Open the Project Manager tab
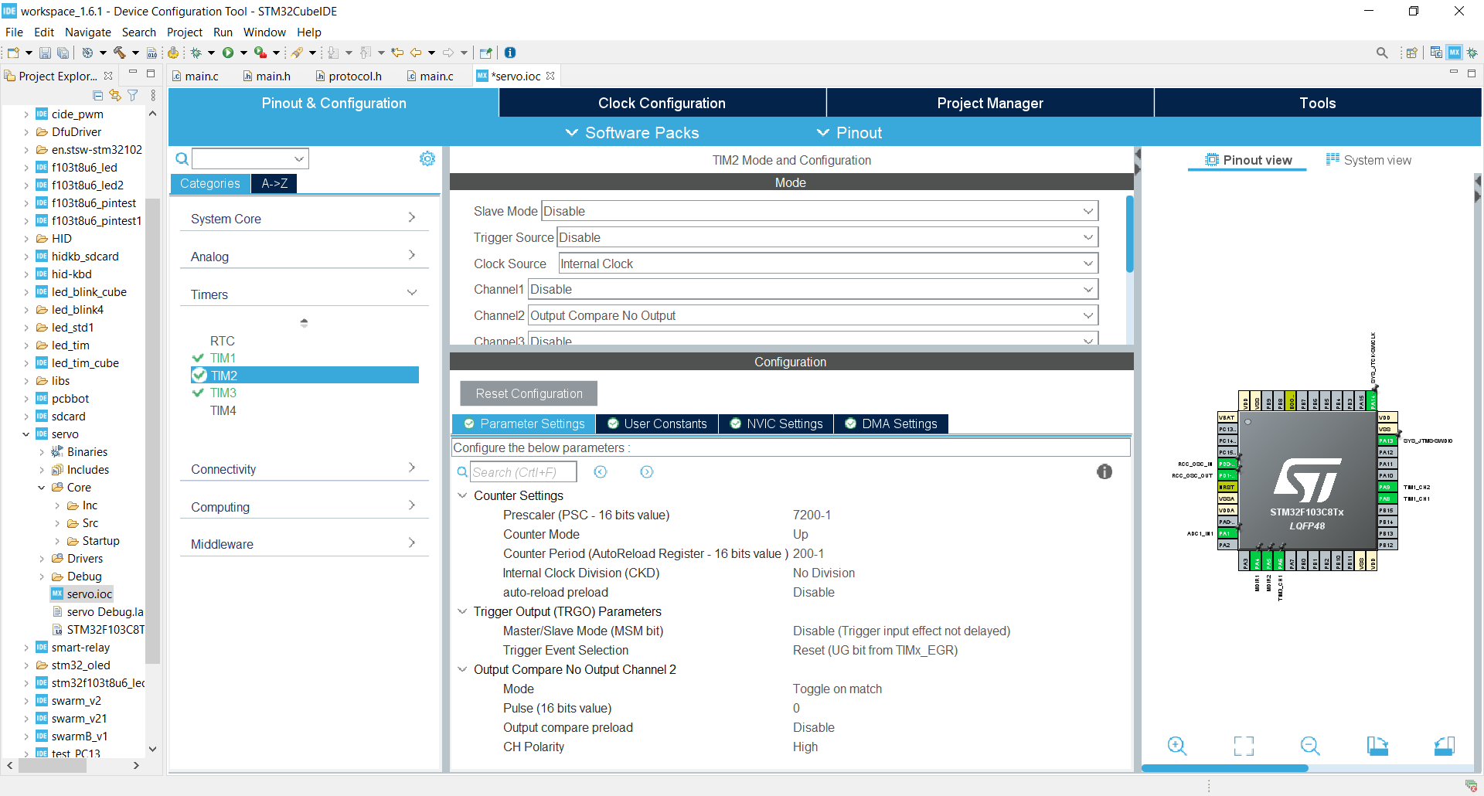Image resolution: width=1484 pixels, height=796 pixels. click(x=990, y=103)
